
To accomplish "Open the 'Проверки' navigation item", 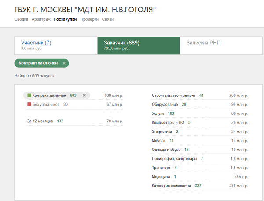I will click(x=89, y=20).
